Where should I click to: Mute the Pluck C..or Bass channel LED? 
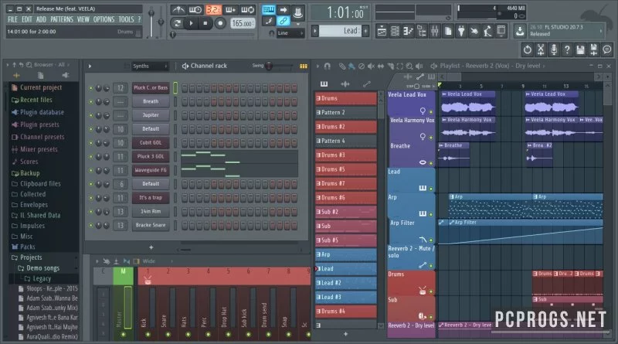click(x=91, y=88)
